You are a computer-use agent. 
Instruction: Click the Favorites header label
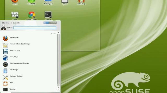click(53, 34)
